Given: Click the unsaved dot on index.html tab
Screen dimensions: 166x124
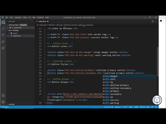Looking at the screenshot, I should pos(48,21).
